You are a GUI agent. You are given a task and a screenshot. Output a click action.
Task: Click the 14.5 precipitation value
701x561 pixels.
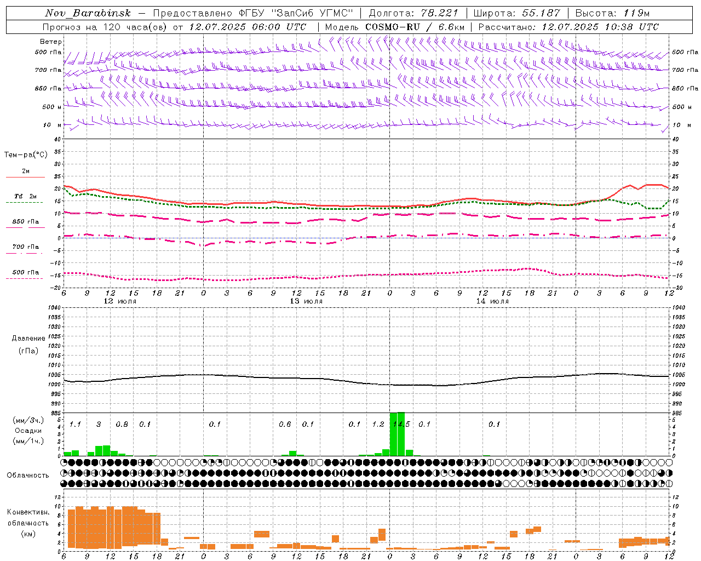[401, 424]
